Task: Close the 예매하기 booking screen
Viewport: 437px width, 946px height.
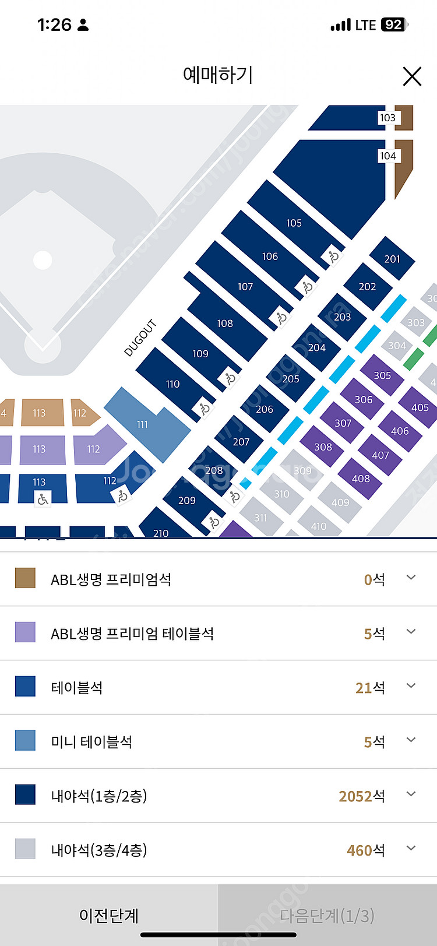Action: click(412, 76)
